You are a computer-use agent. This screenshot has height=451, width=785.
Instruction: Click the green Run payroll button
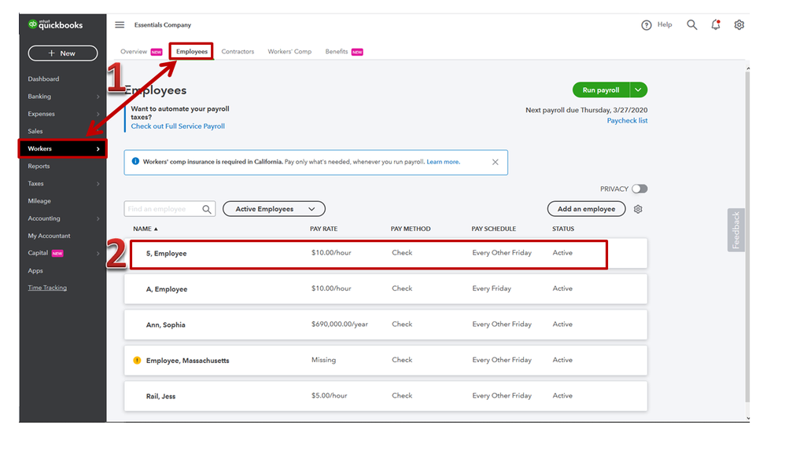coord(601,90)
